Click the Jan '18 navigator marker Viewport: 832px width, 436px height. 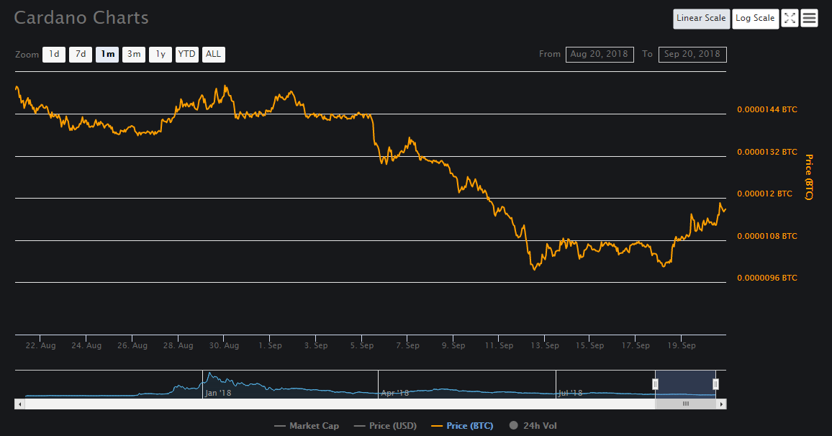coord(218,393)
